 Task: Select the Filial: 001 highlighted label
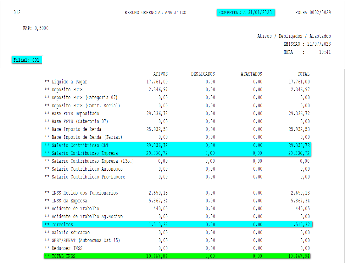tap(26, 60)
